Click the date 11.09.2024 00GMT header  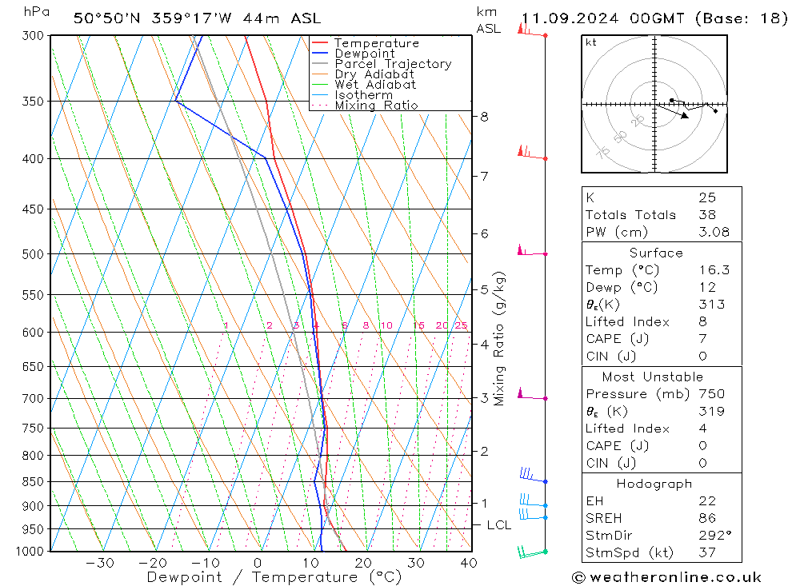click(654, 18)
